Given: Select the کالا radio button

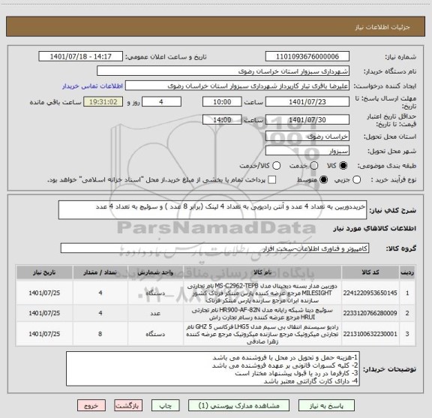Looking at the screenshot, I should pyautogui.click(x=343, y=165).
